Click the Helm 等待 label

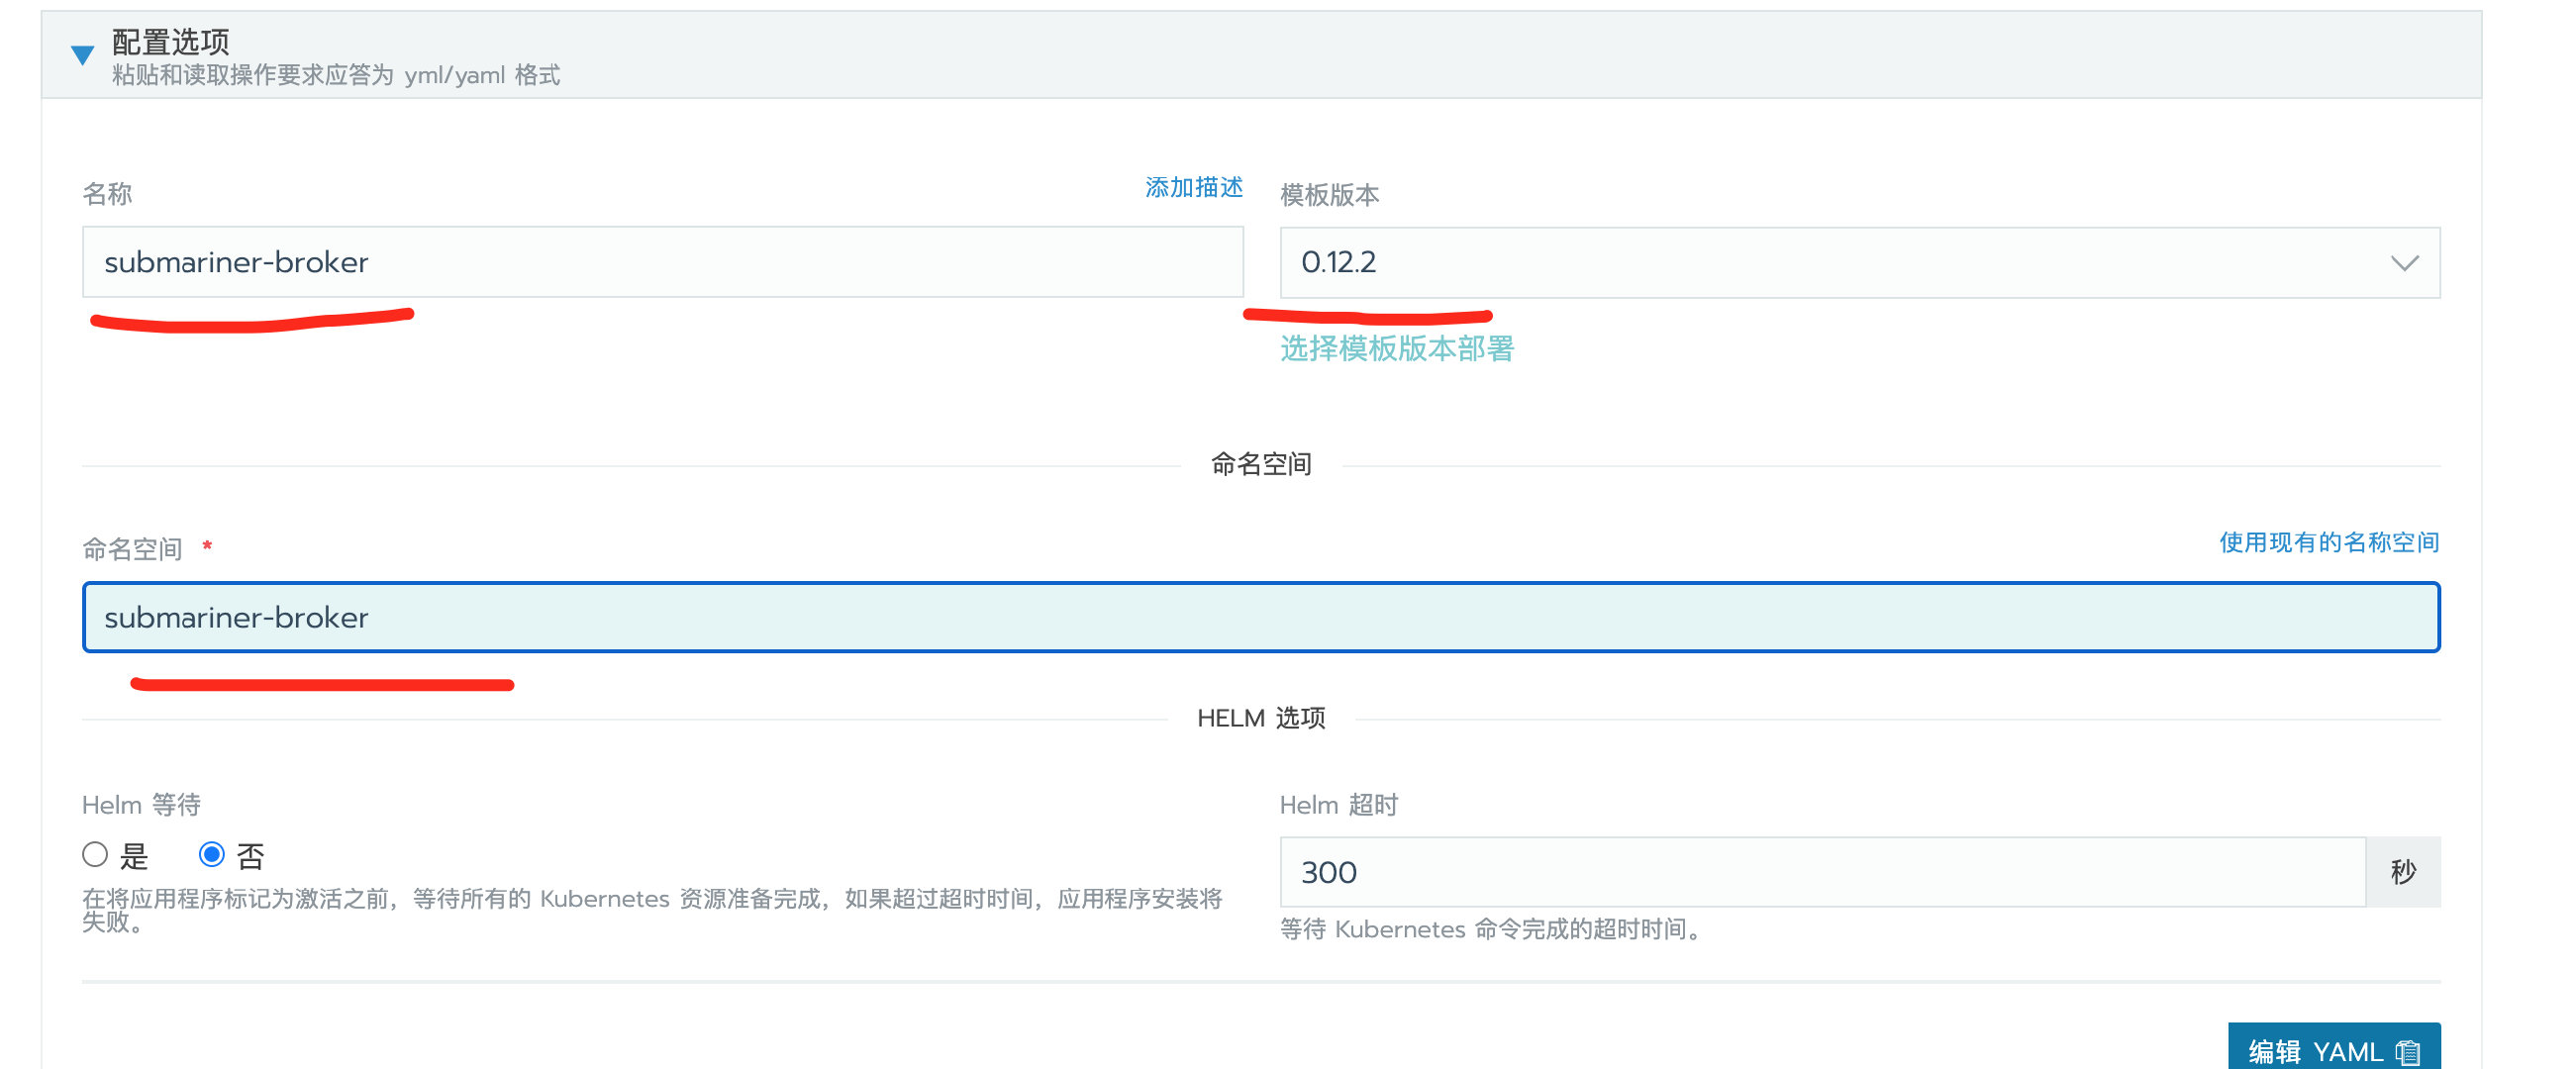[141, 805]
